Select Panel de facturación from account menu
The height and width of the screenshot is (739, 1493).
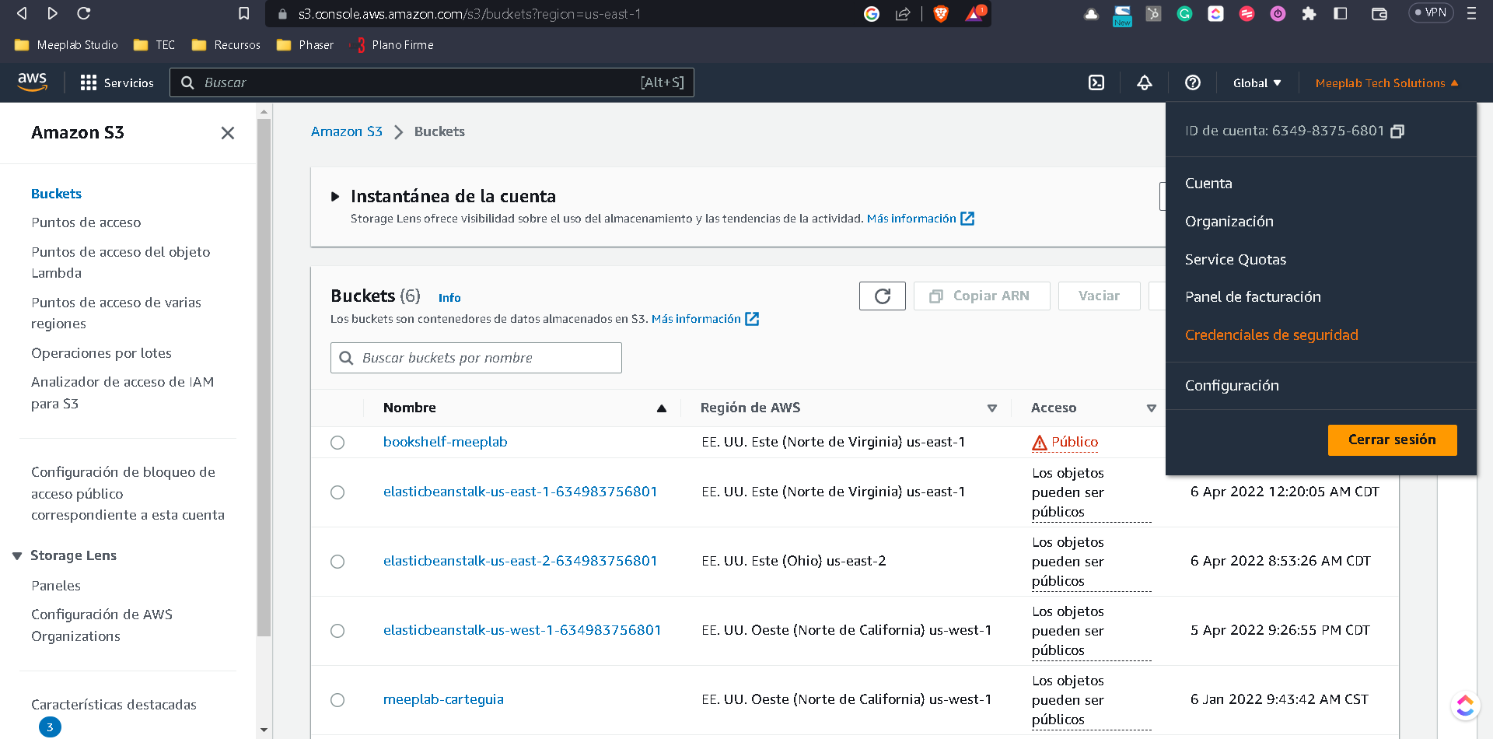point(1253,297)
